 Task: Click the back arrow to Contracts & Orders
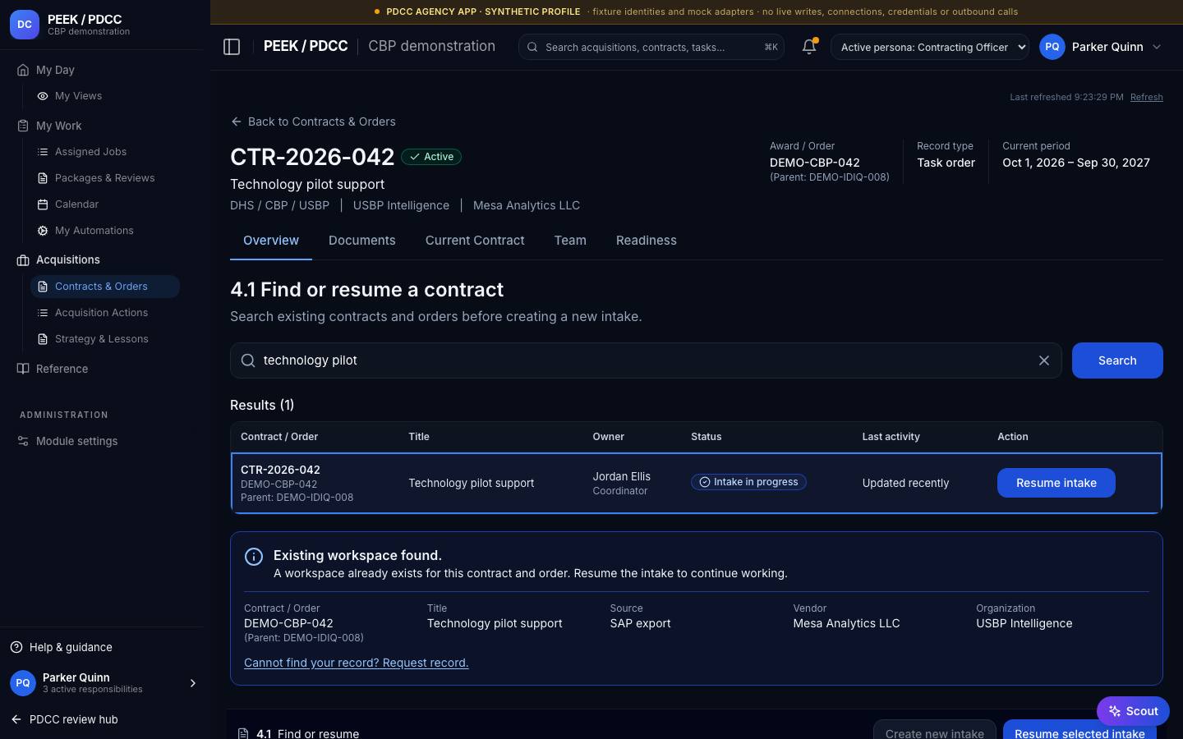(x=237, y=122)
